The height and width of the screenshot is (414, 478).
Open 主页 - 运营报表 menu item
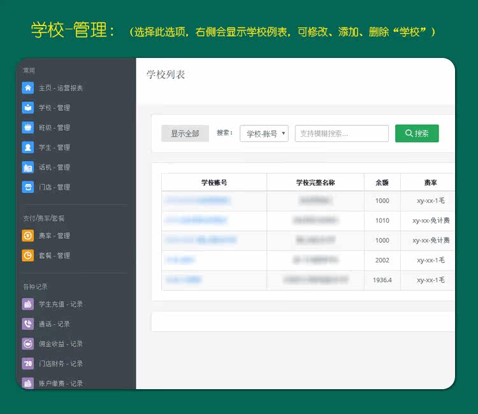click(x=61, y=88)
